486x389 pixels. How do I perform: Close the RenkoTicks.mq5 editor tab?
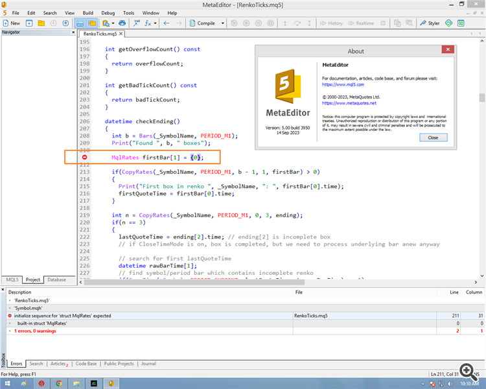pyautogui.click(x=121, y=34)
